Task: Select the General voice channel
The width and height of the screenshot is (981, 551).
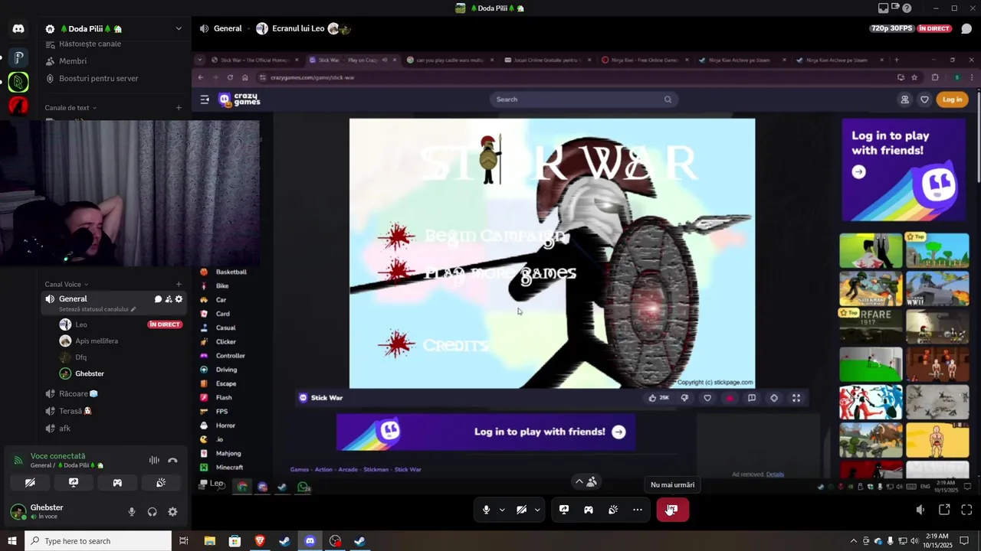Action: pyautogui.click(x=113, y=303)
